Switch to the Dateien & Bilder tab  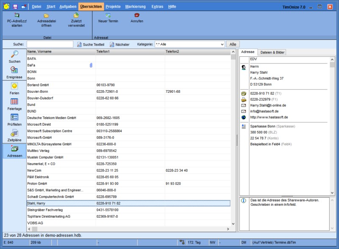point(272,53)
